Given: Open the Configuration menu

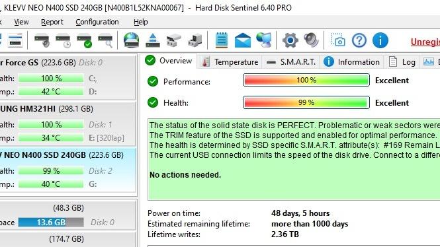Looking at the screenshot, I should click(97, 22).
